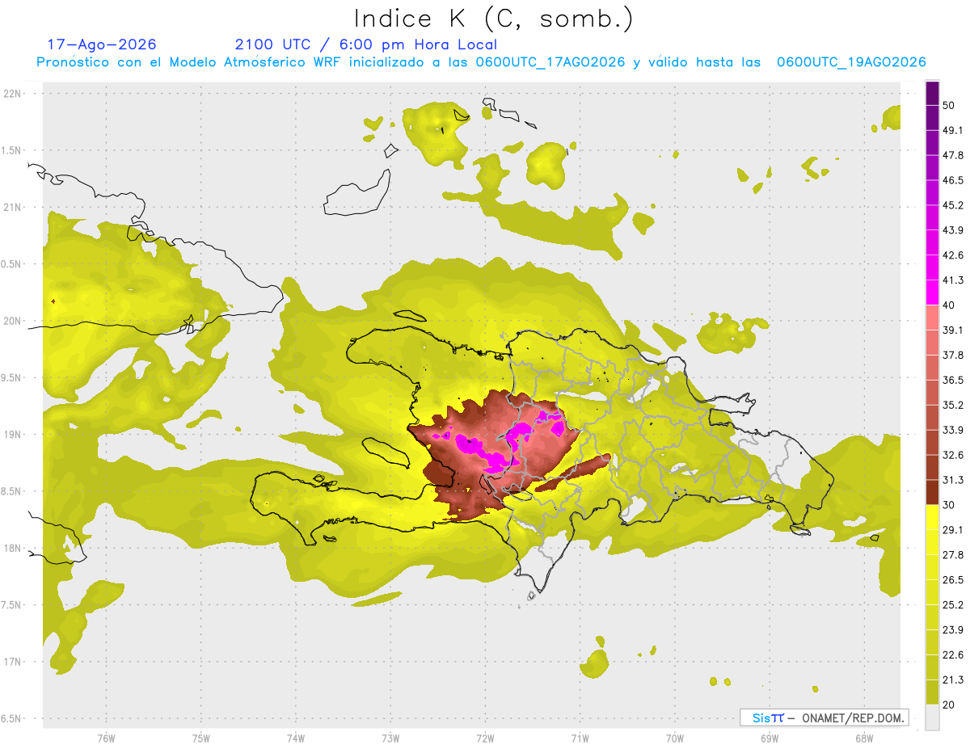The width and height of the screenshot is (970, 749).
Task: Click the 17N latitude label
Action: click(13, 662)
